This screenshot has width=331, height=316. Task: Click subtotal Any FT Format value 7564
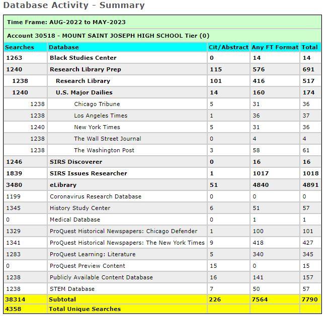pos(260,299)
